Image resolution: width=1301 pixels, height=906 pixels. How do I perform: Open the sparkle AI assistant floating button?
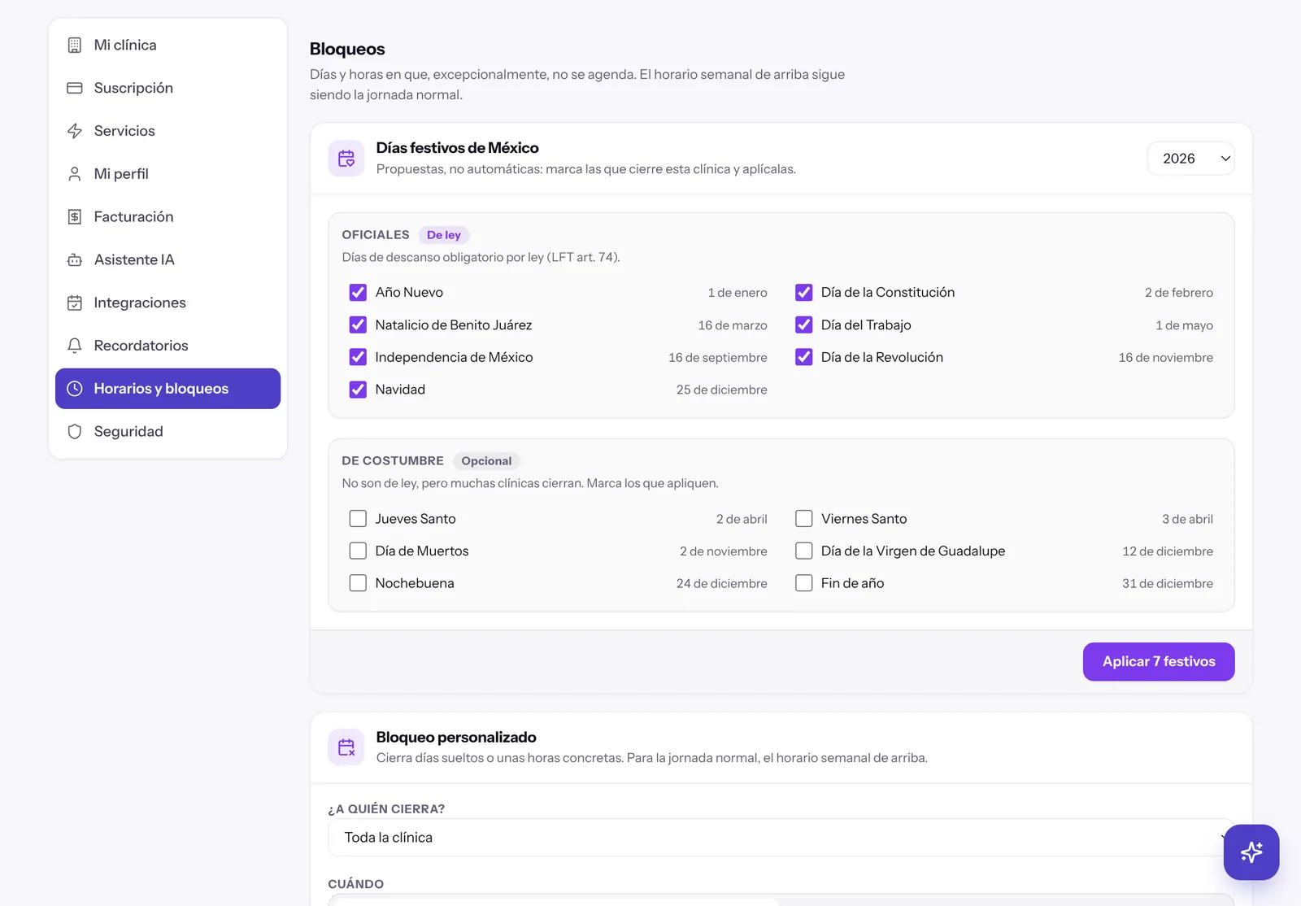pyautogui.click(x=1251, y=852)
